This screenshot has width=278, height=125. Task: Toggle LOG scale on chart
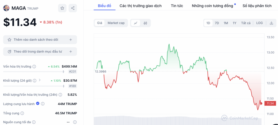(x=259, y=23)
